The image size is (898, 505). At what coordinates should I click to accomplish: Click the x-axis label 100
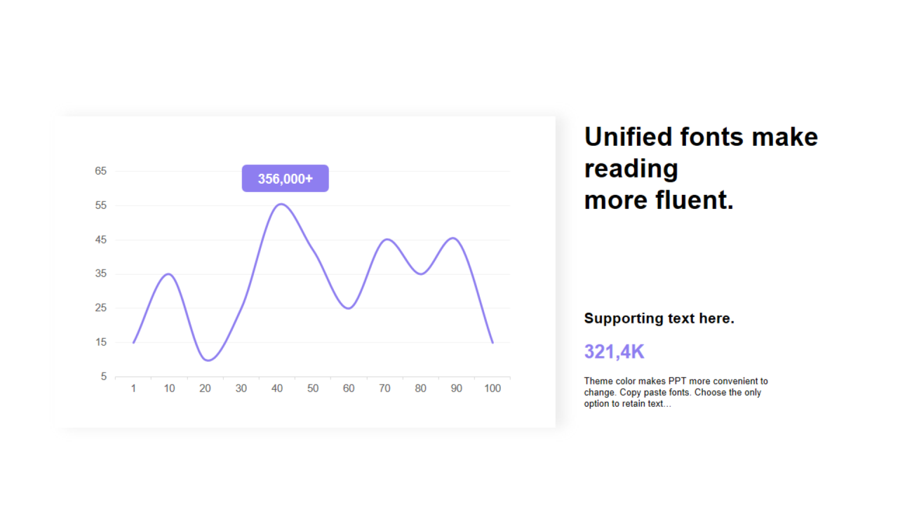coord(492,389)
